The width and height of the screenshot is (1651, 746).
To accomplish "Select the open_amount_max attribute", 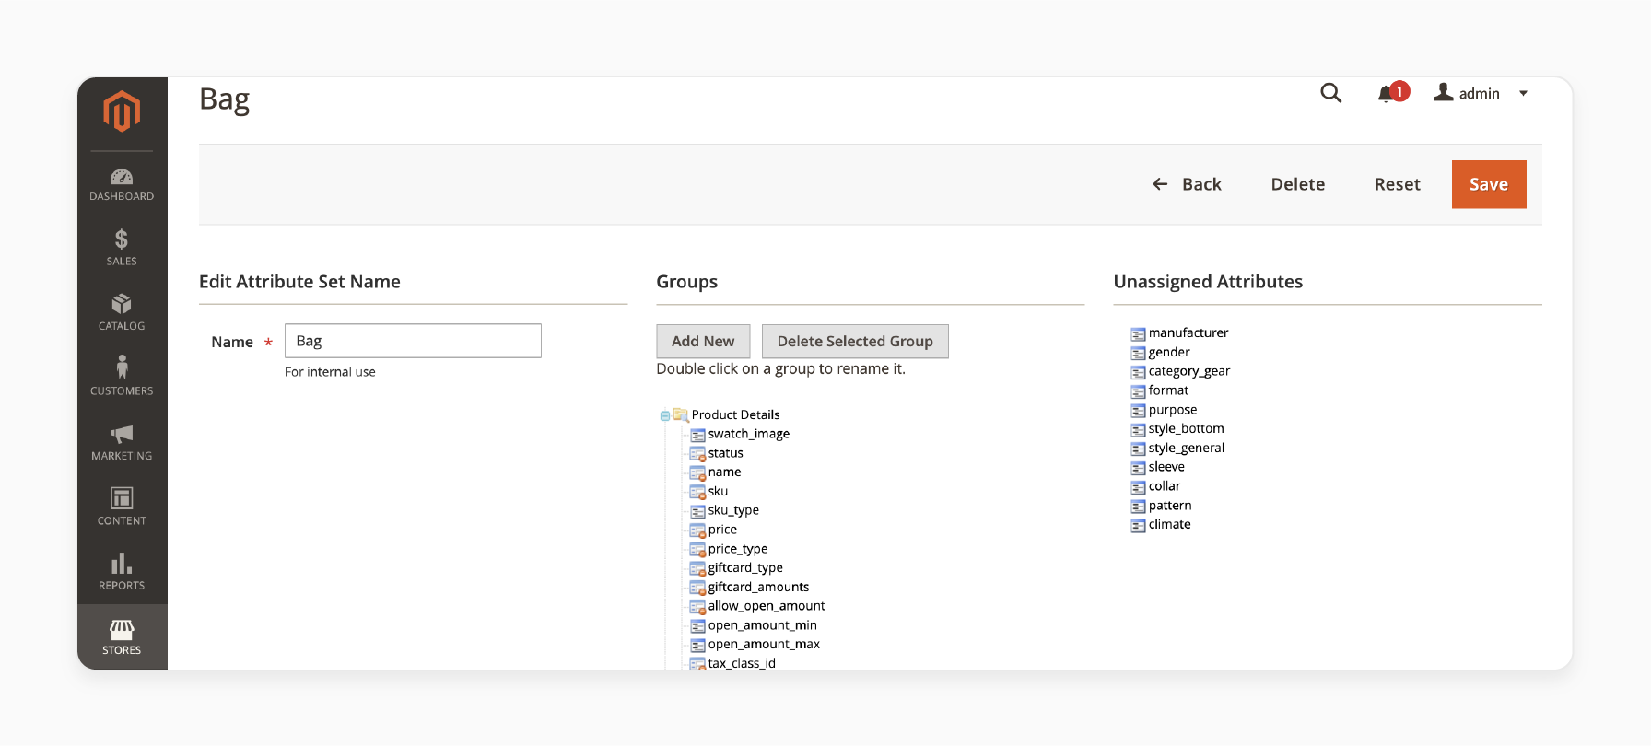I will [x=763, y=645].
